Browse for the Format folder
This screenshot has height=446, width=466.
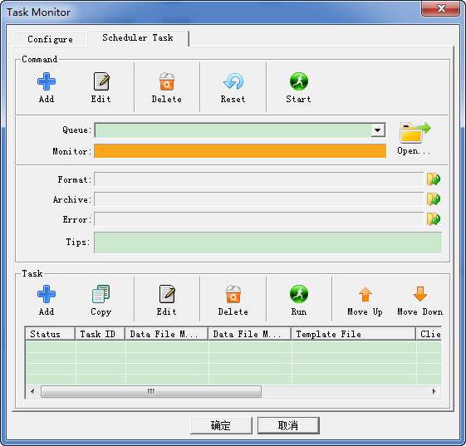click(434, 179)
